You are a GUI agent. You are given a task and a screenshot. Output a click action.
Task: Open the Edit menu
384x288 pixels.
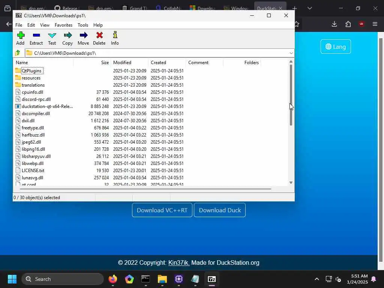tap(31, 25)
